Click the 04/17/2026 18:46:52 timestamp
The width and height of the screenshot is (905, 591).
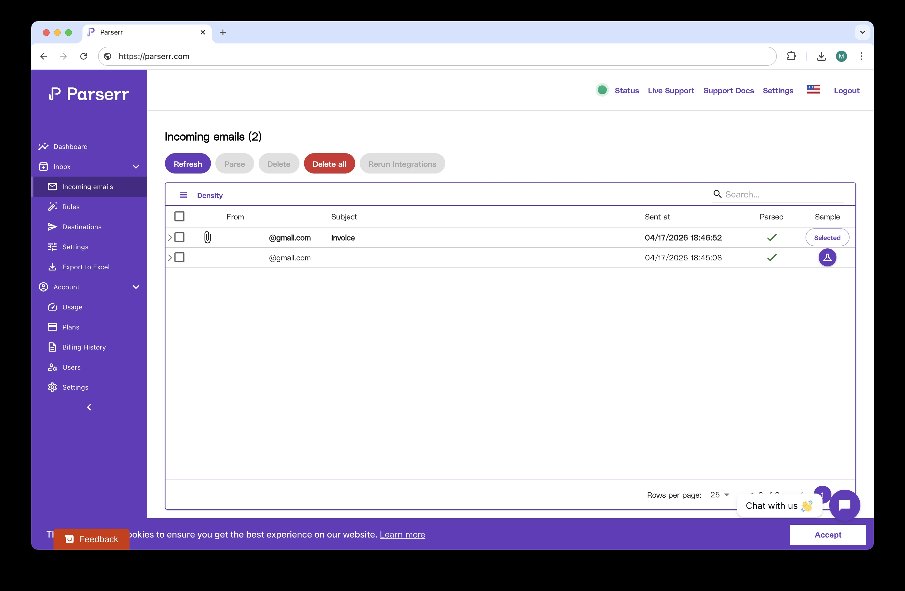(x=683, y=238)
